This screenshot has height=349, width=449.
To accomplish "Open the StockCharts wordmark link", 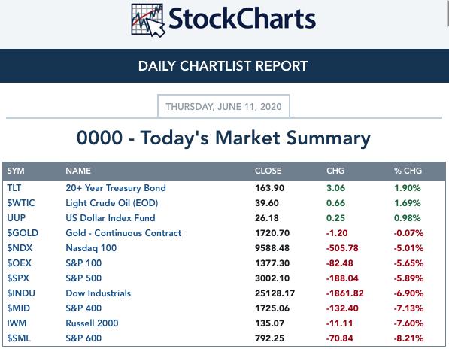I will coord(242,19).
